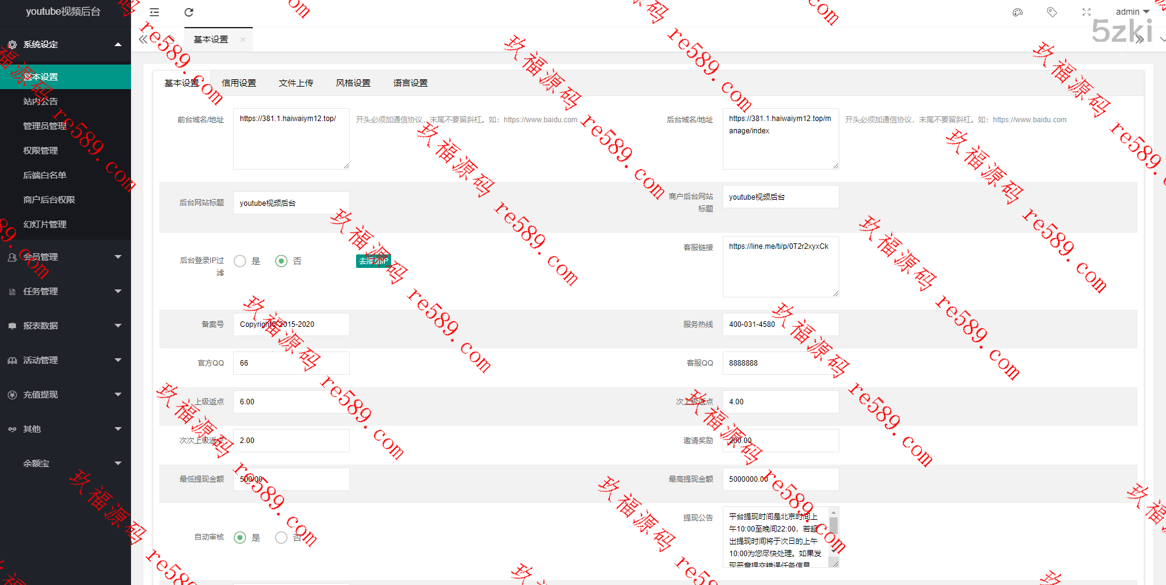The height and width of the screenshot is (585, 1166).
Task: Click the 系统设定 gear icon
Action: pos(12,45)
